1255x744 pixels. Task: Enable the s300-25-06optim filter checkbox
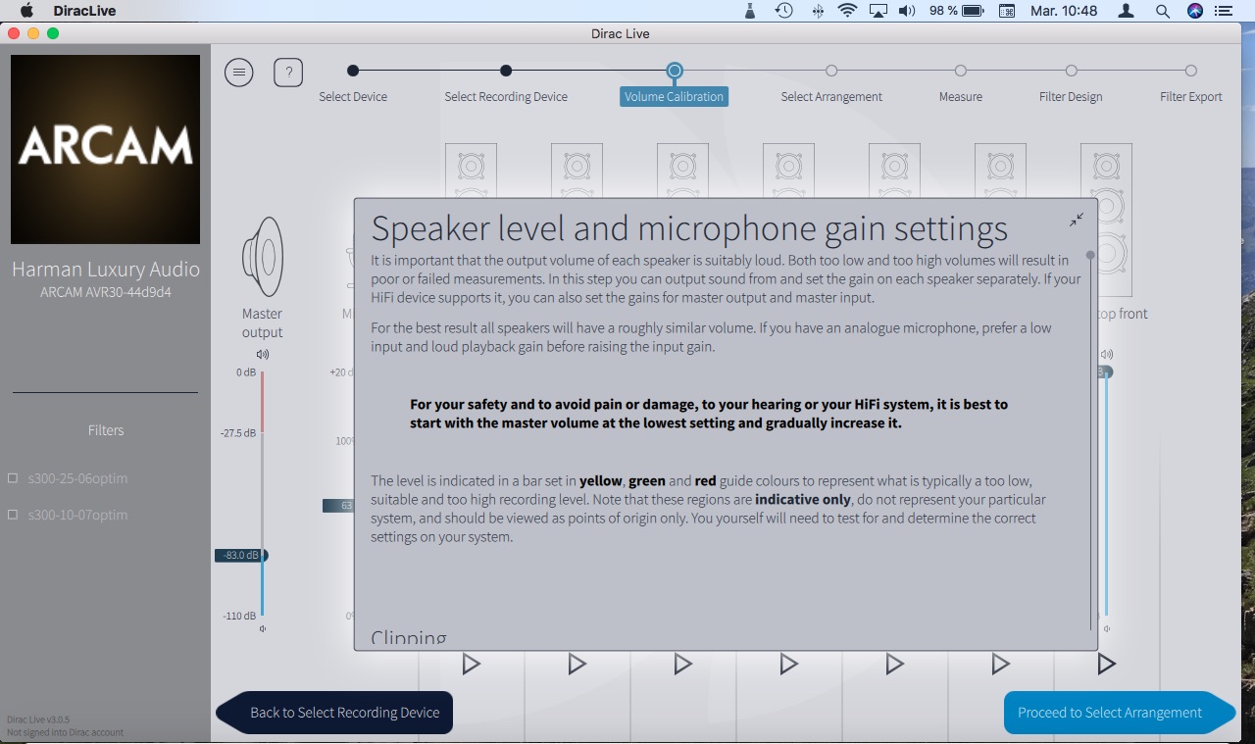click(x=13, y=478)
